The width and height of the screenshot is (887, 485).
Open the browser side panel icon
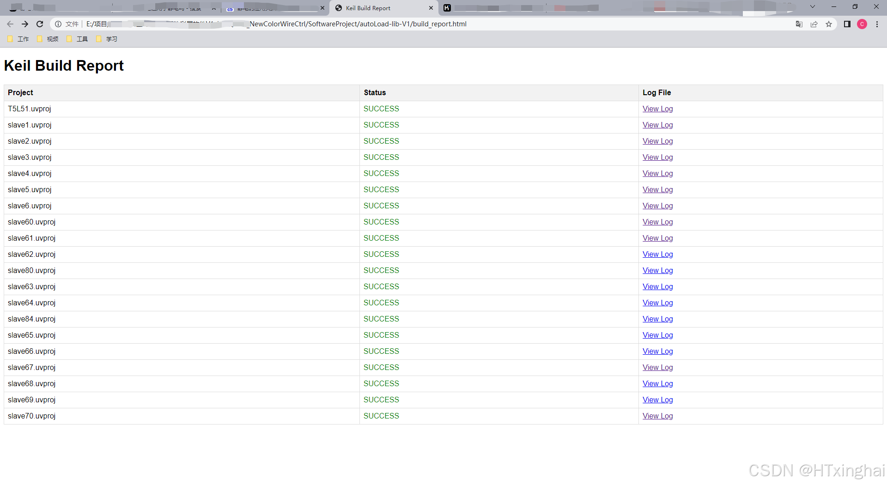(x=847, y=24)
